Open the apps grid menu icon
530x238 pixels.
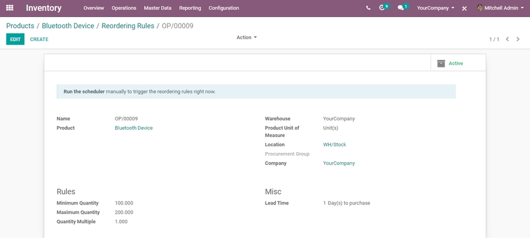(9, 8)
